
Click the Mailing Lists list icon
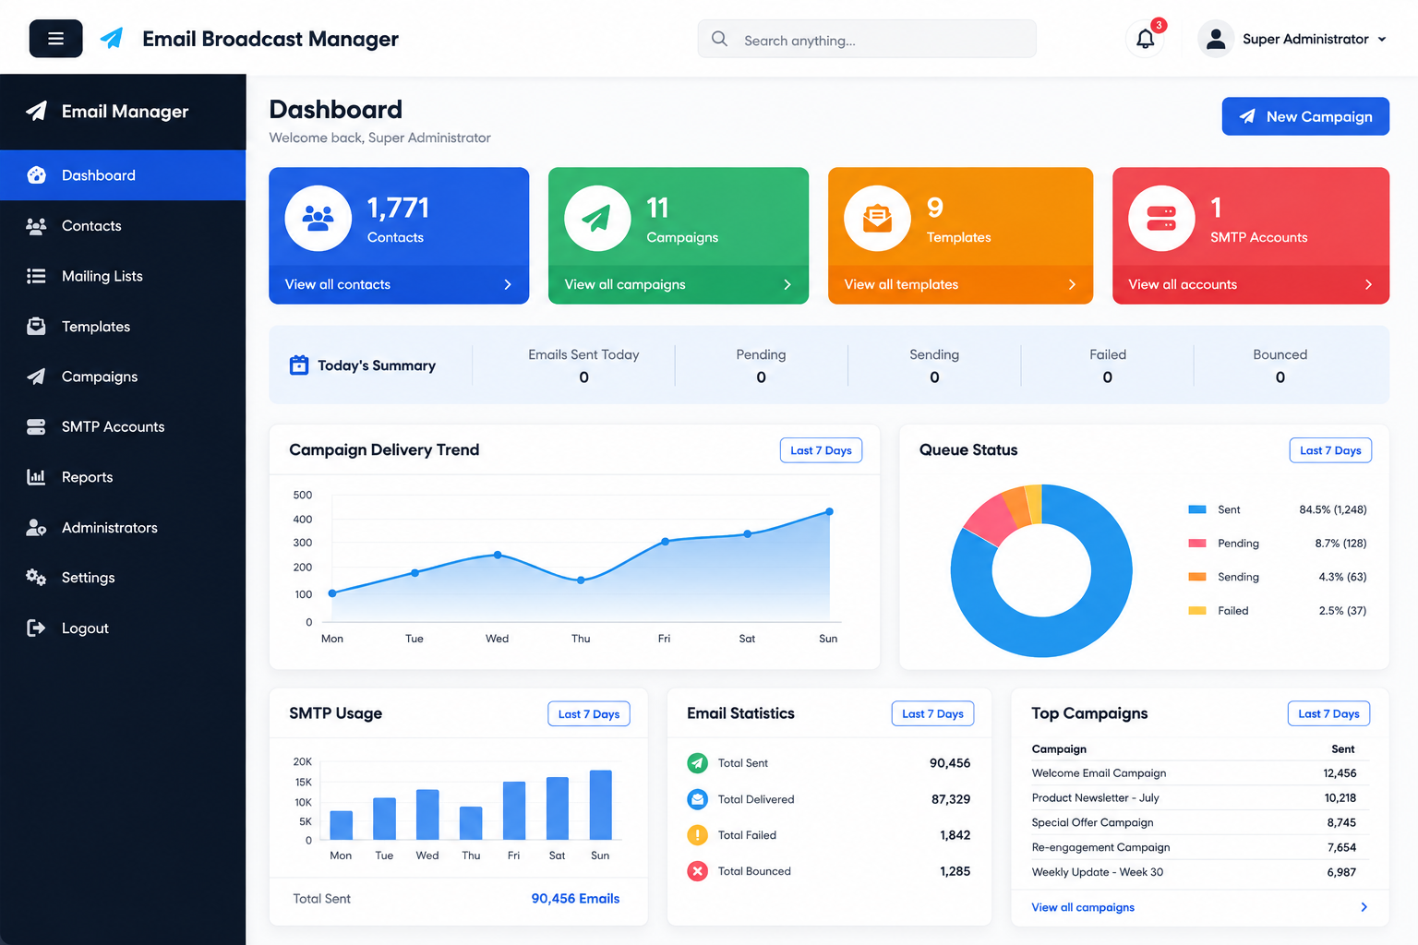tap(36, 276)
